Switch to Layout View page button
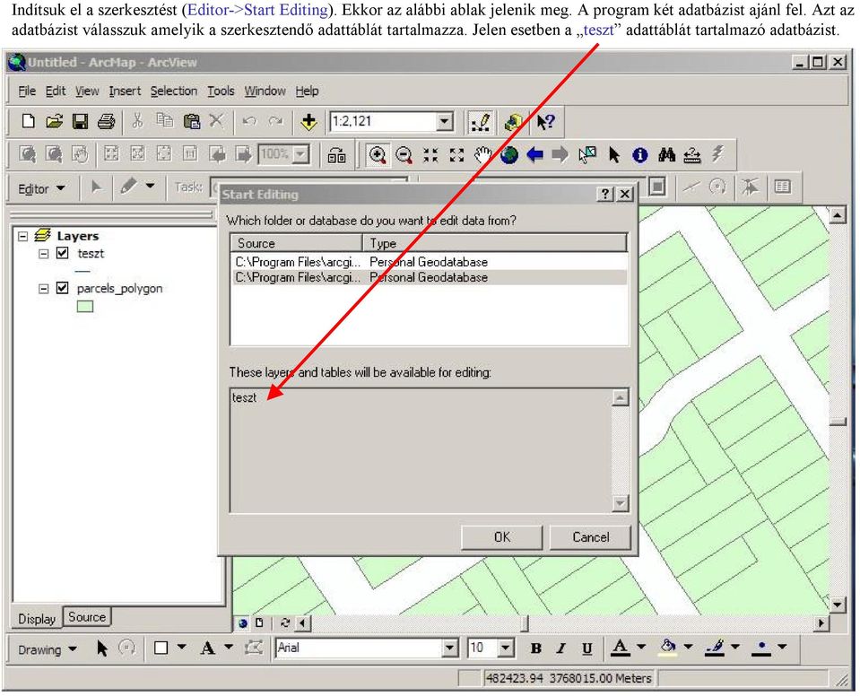This screenshot has height=696, width=860. point(259,623)
